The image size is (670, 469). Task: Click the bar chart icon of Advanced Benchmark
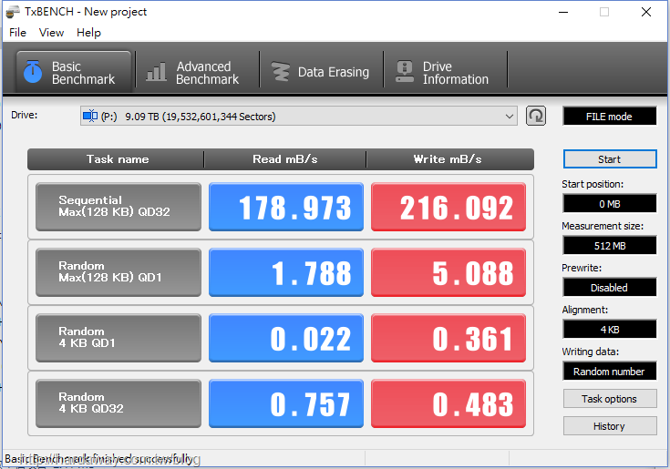(x=156, y=72)
